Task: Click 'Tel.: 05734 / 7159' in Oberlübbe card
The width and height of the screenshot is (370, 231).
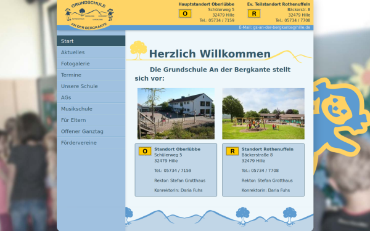Action: tap(173, 171)
